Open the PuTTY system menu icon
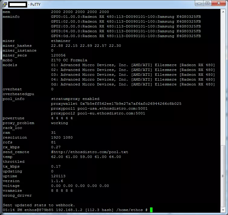The image size is (228, 215). point(5,4)
